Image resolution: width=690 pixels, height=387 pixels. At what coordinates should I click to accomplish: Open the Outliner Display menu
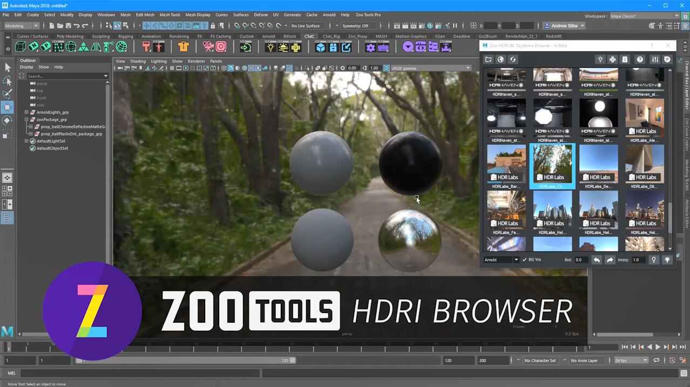click(26, 67)
